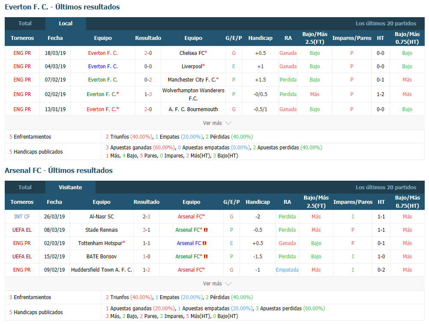Click date 15/02/19 in Arsenal table
The width and height of the screenshot is (429, 324).
pos(54,257)
